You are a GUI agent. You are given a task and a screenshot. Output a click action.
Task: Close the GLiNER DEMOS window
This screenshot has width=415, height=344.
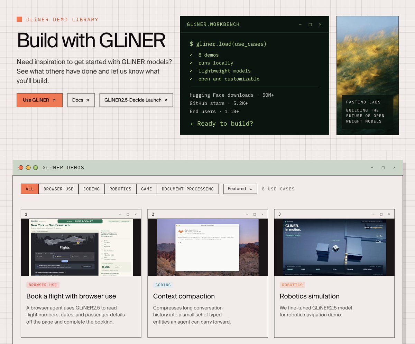(394, 168)
